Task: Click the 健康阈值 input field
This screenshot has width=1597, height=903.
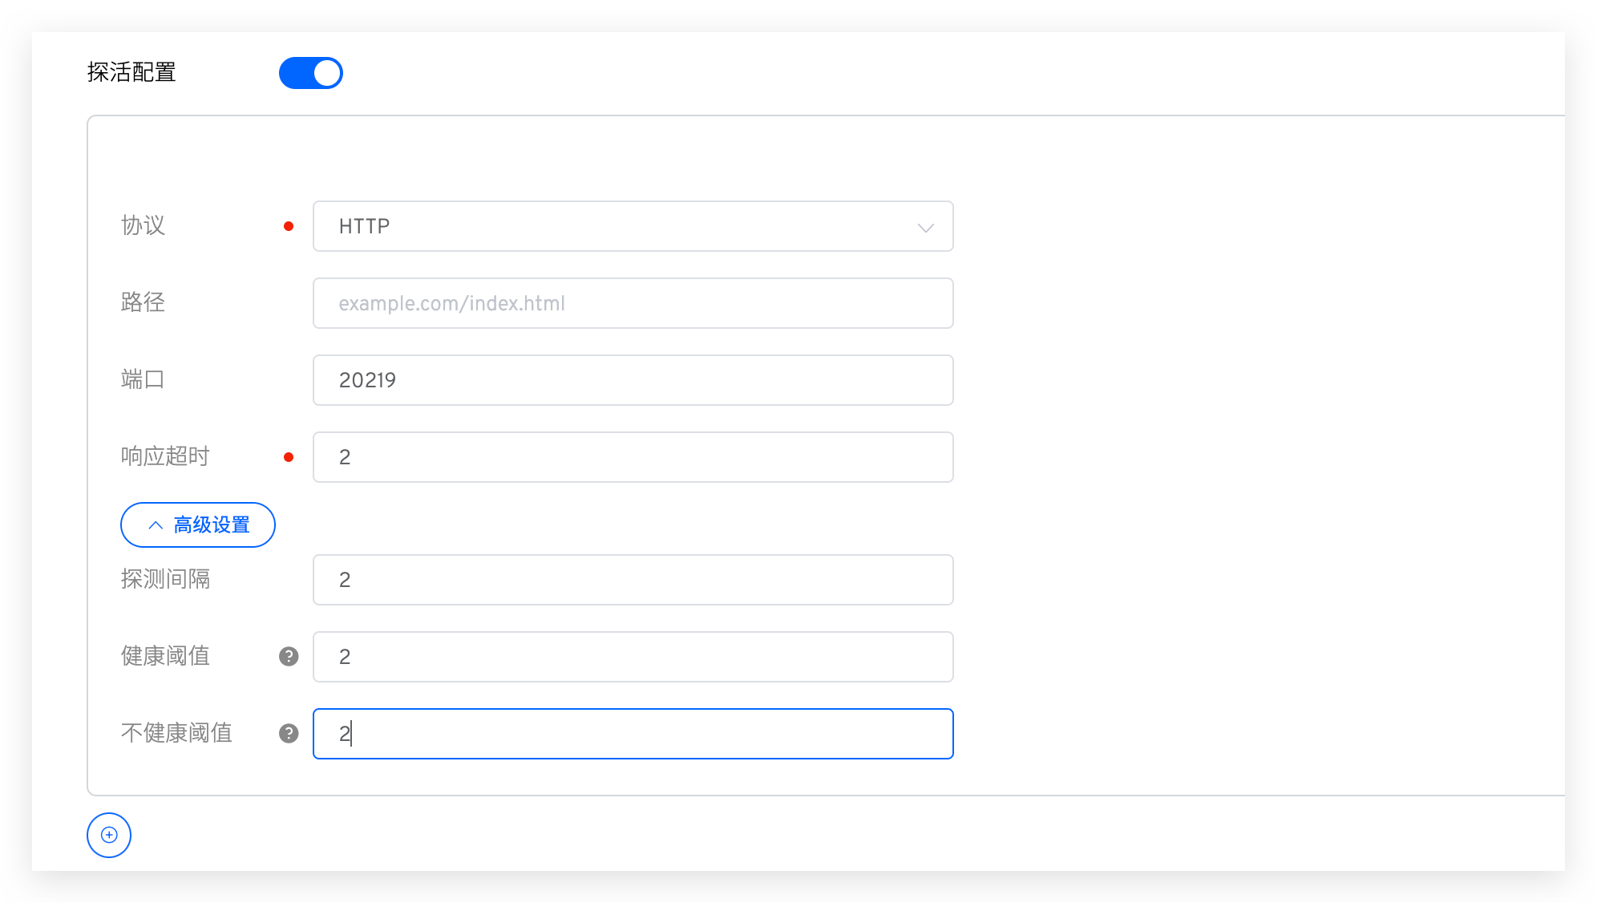Action: coord(632,657)
